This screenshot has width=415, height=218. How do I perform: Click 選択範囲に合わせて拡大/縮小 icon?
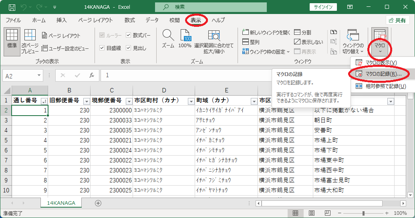tap(214, 41)
